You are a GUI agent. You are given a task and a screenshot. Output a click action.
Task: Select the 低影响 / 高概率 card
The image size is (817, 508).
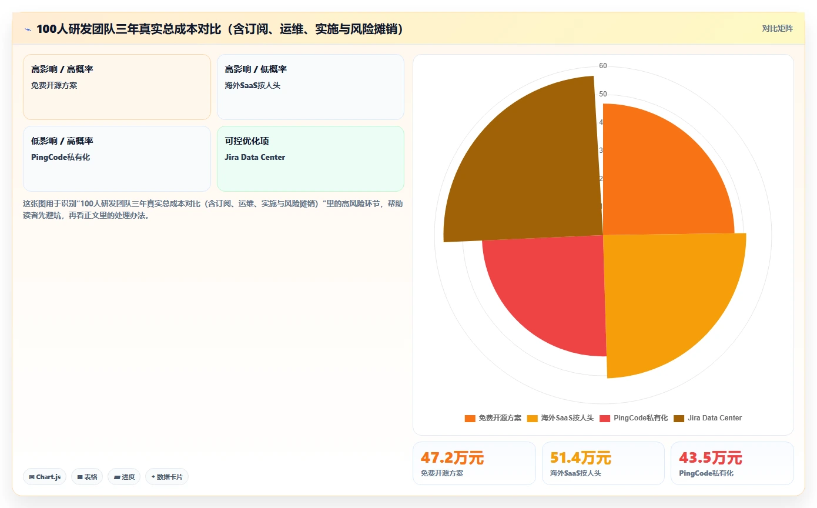(x=117, y=159)
